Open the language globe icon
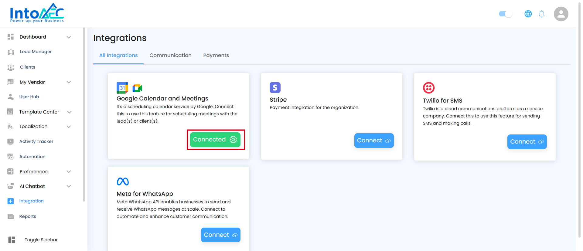 (528, 14)
